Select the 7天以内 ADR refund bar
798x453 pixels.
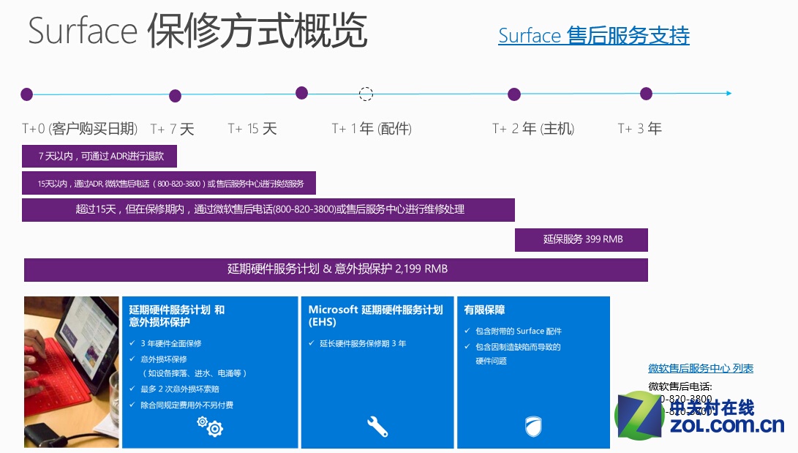pyautogui.click(x=99, y=157)
